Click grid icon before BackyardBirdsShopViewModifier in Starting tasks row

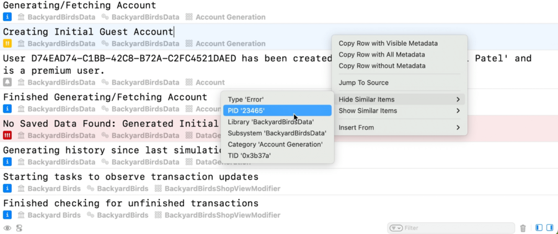click(158, 189)
